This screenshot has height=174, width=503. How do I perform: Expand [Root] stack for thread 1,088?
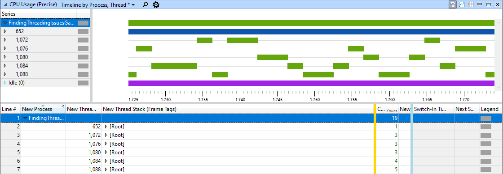[x=106, y=170]
